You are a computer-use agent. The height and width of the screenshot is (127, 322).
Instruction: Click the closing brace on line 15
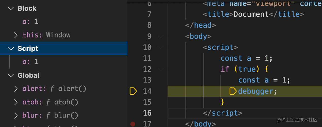tap(223, 102)
